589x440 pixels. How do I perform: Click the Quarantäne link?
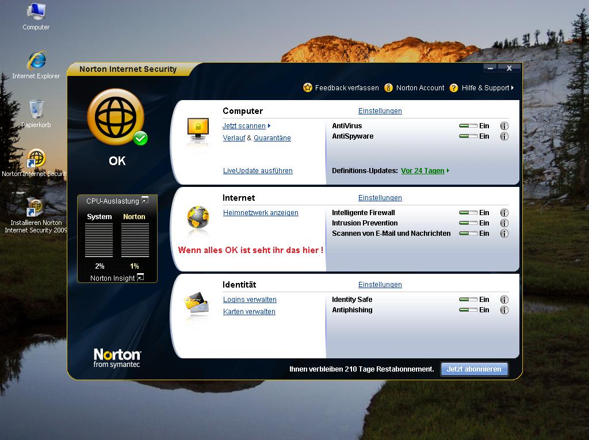click(272, 138)
